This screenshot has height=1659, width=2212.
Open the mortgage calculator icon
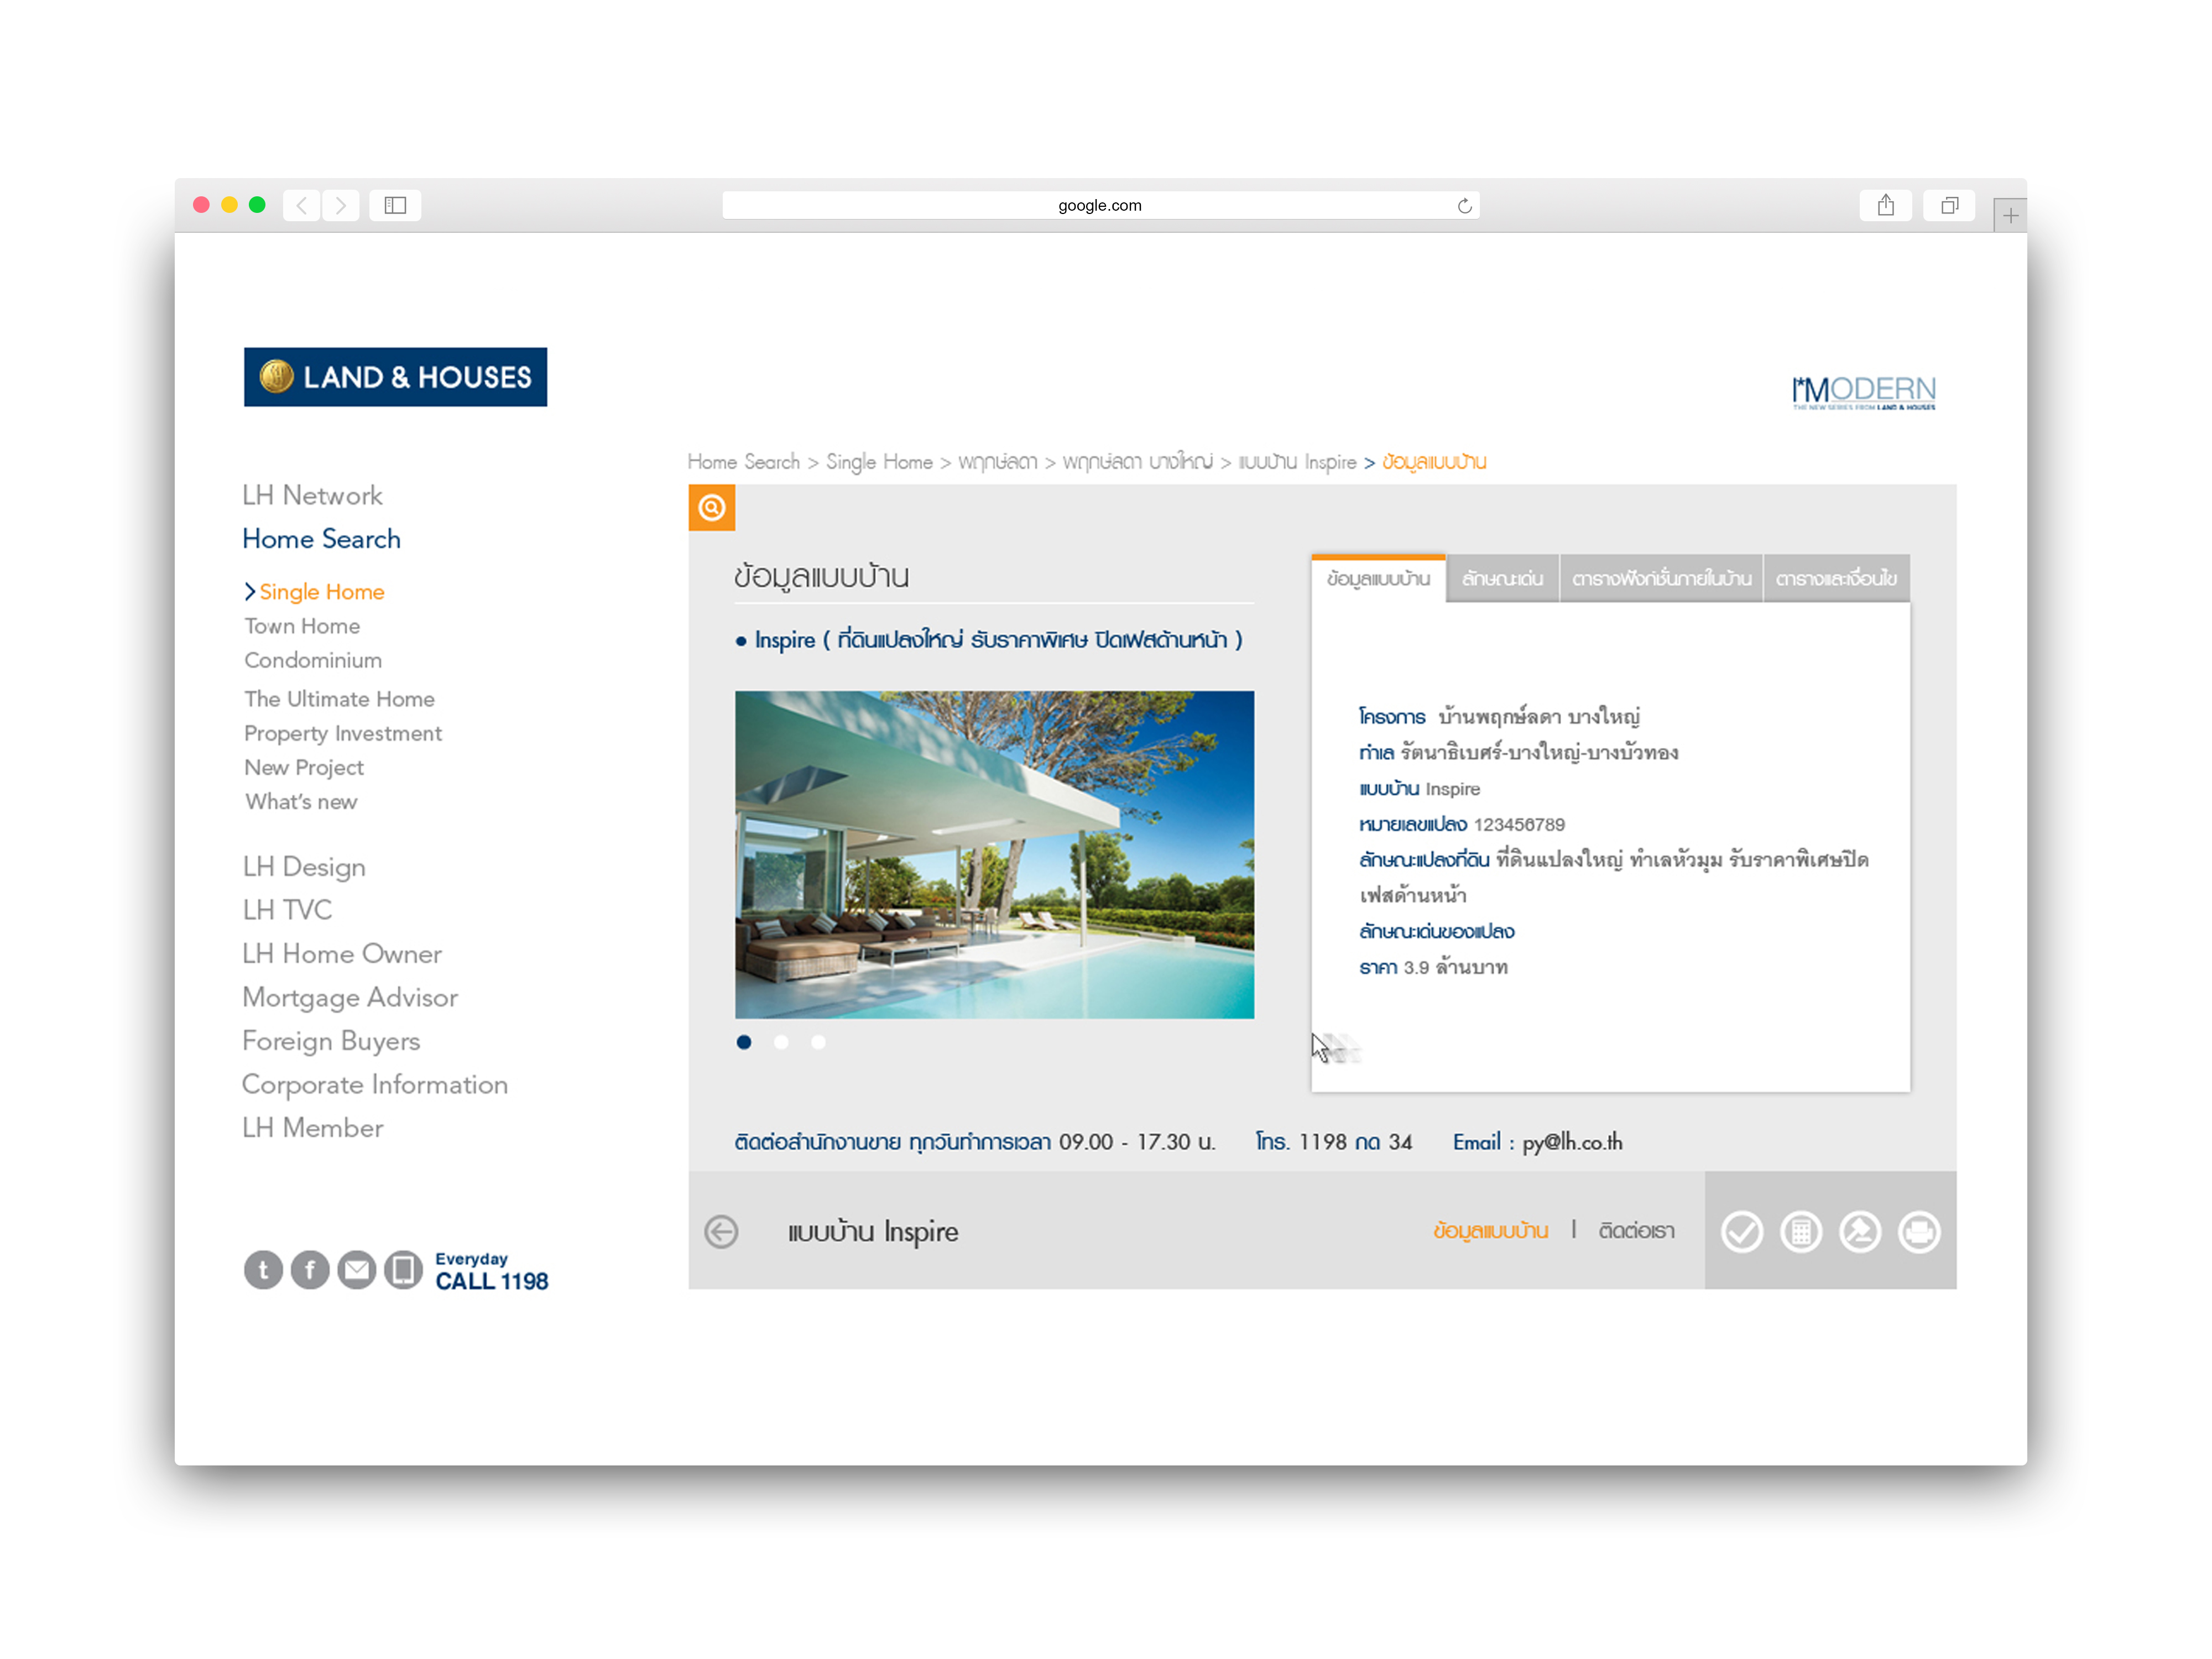coord(1801,1231)
